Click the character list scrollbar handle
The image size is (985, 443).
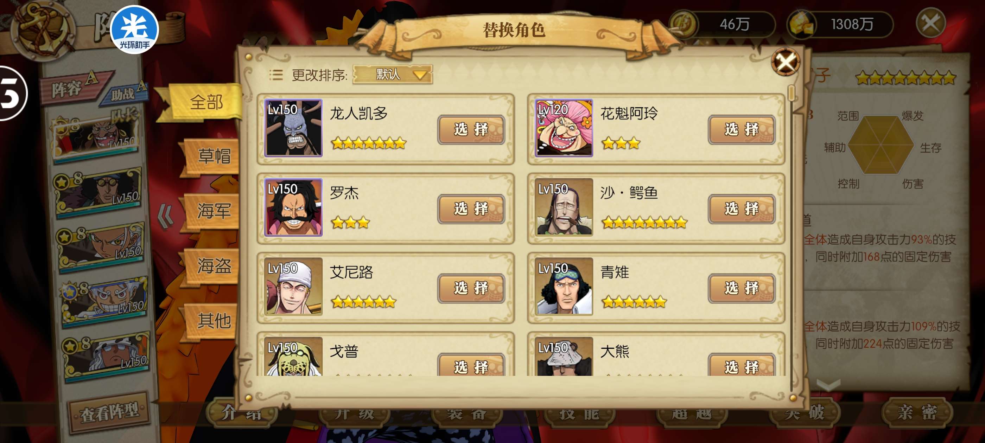[791, 92]
